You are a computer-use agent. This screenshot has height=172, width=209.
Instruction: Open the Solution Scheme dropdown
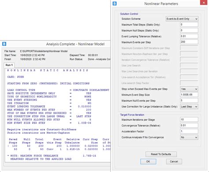(x=182, y=19)
